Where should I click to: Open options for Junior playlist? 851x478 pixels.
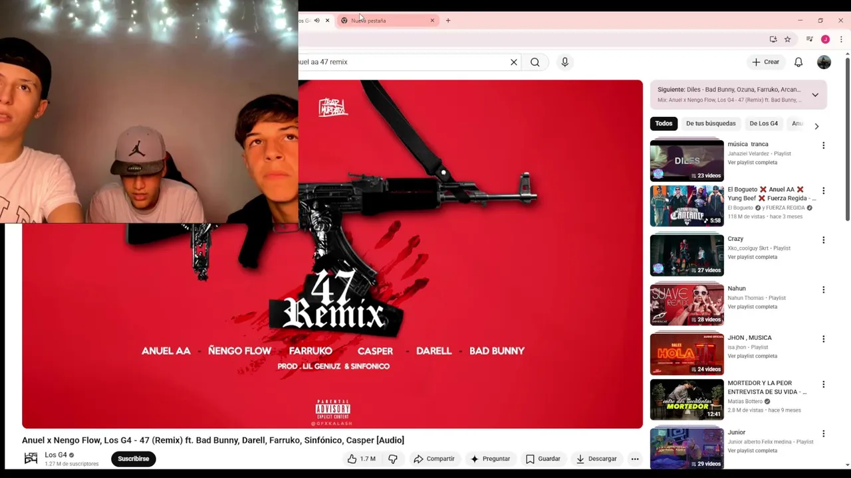coord(823,434)
